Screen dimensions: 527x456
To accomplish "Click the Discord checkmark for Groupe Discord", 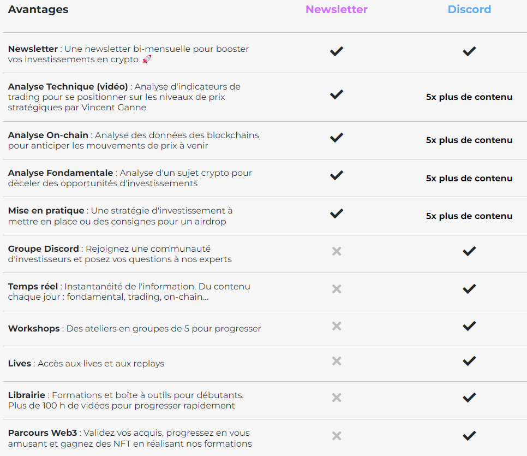I will (469, 251).
